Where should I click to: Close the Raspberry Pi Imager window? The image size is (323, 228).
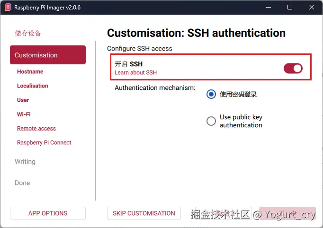click(312, 7)
